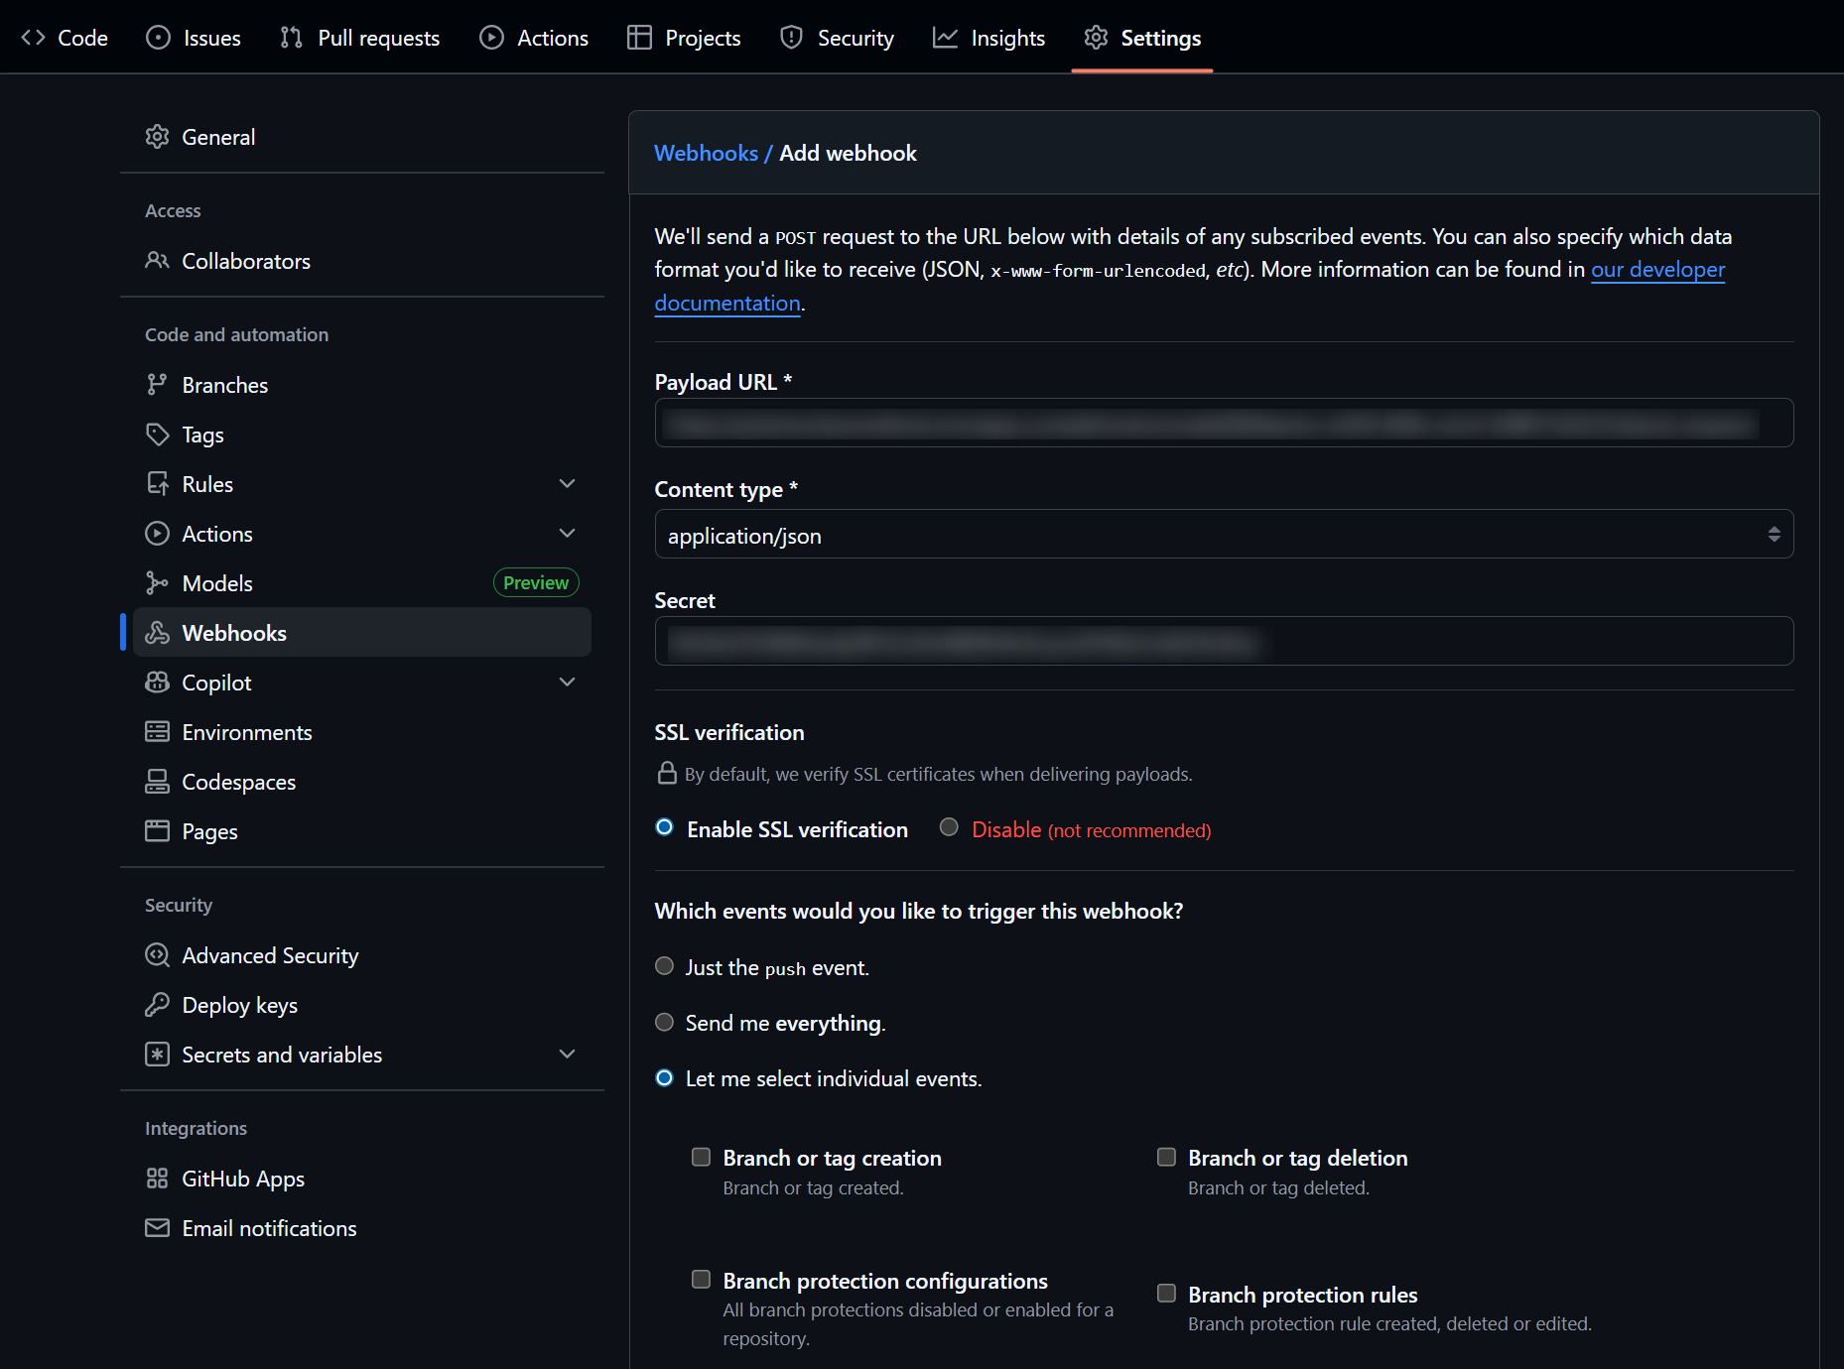
Task: Follow the Webhooks breadcrumb link
Action: point(706,153)
